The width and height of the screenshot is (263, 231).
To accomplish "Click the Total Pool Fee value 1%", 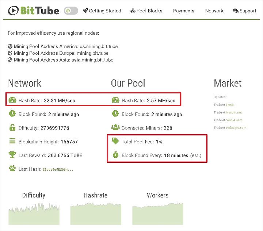I will [x=159, y=142].
